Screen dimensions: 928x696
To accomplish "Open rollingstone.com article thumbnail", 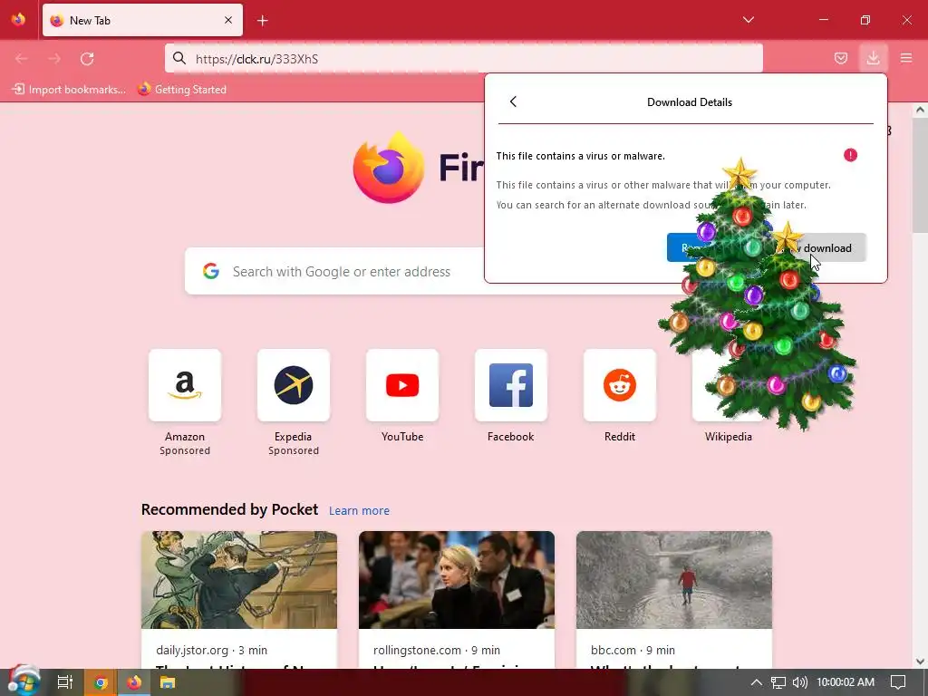I will point(457,580).
